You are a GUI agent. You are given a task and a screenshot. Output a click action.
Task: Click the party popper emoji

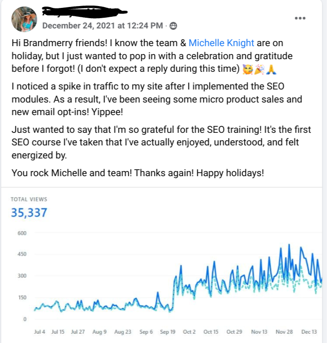[259, 69]
